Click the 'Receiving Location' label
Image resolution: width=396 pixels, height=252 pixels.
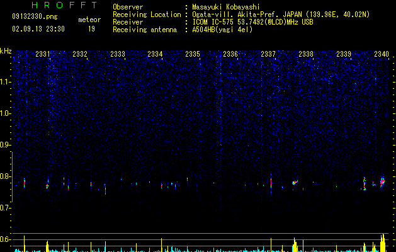coord(147,14)
